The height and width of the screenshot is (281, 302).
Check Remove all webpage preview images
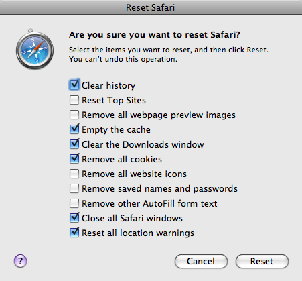click(74, 115)
